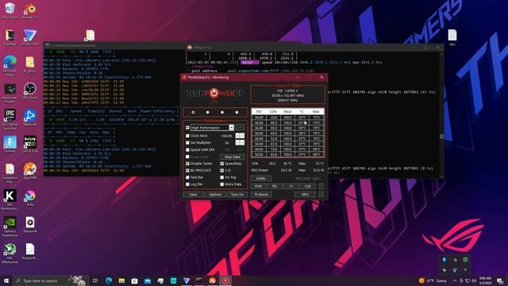Select the second ThrottleStop profile radio button
508x286 pixels.
point(208,112)
